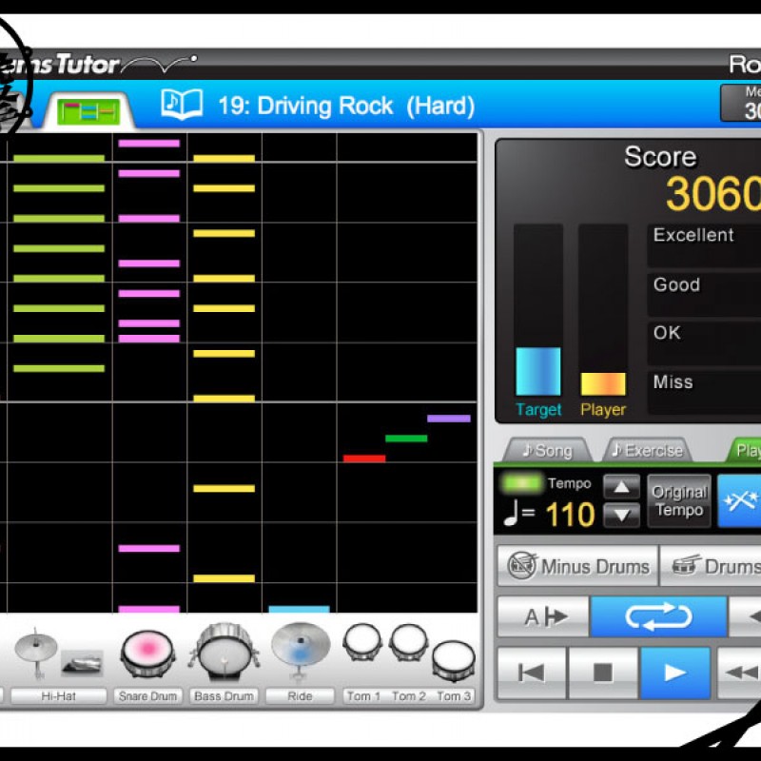
Task: Increase tempo with up arrow
Action: [621, 487]
